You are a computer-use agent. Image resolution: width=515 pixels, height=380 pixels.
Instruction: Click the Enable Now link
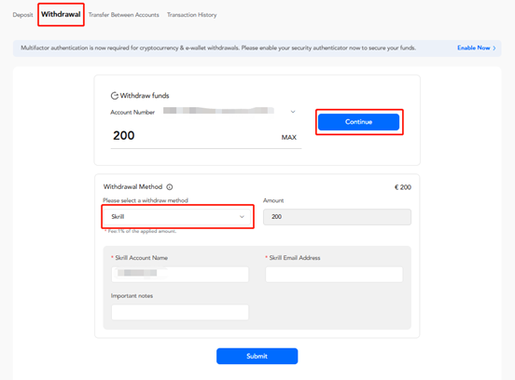[x=474, y=47]
